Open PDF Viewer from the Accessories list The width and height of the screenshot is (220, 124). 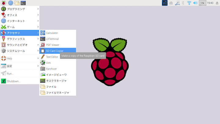click(58, 45)
